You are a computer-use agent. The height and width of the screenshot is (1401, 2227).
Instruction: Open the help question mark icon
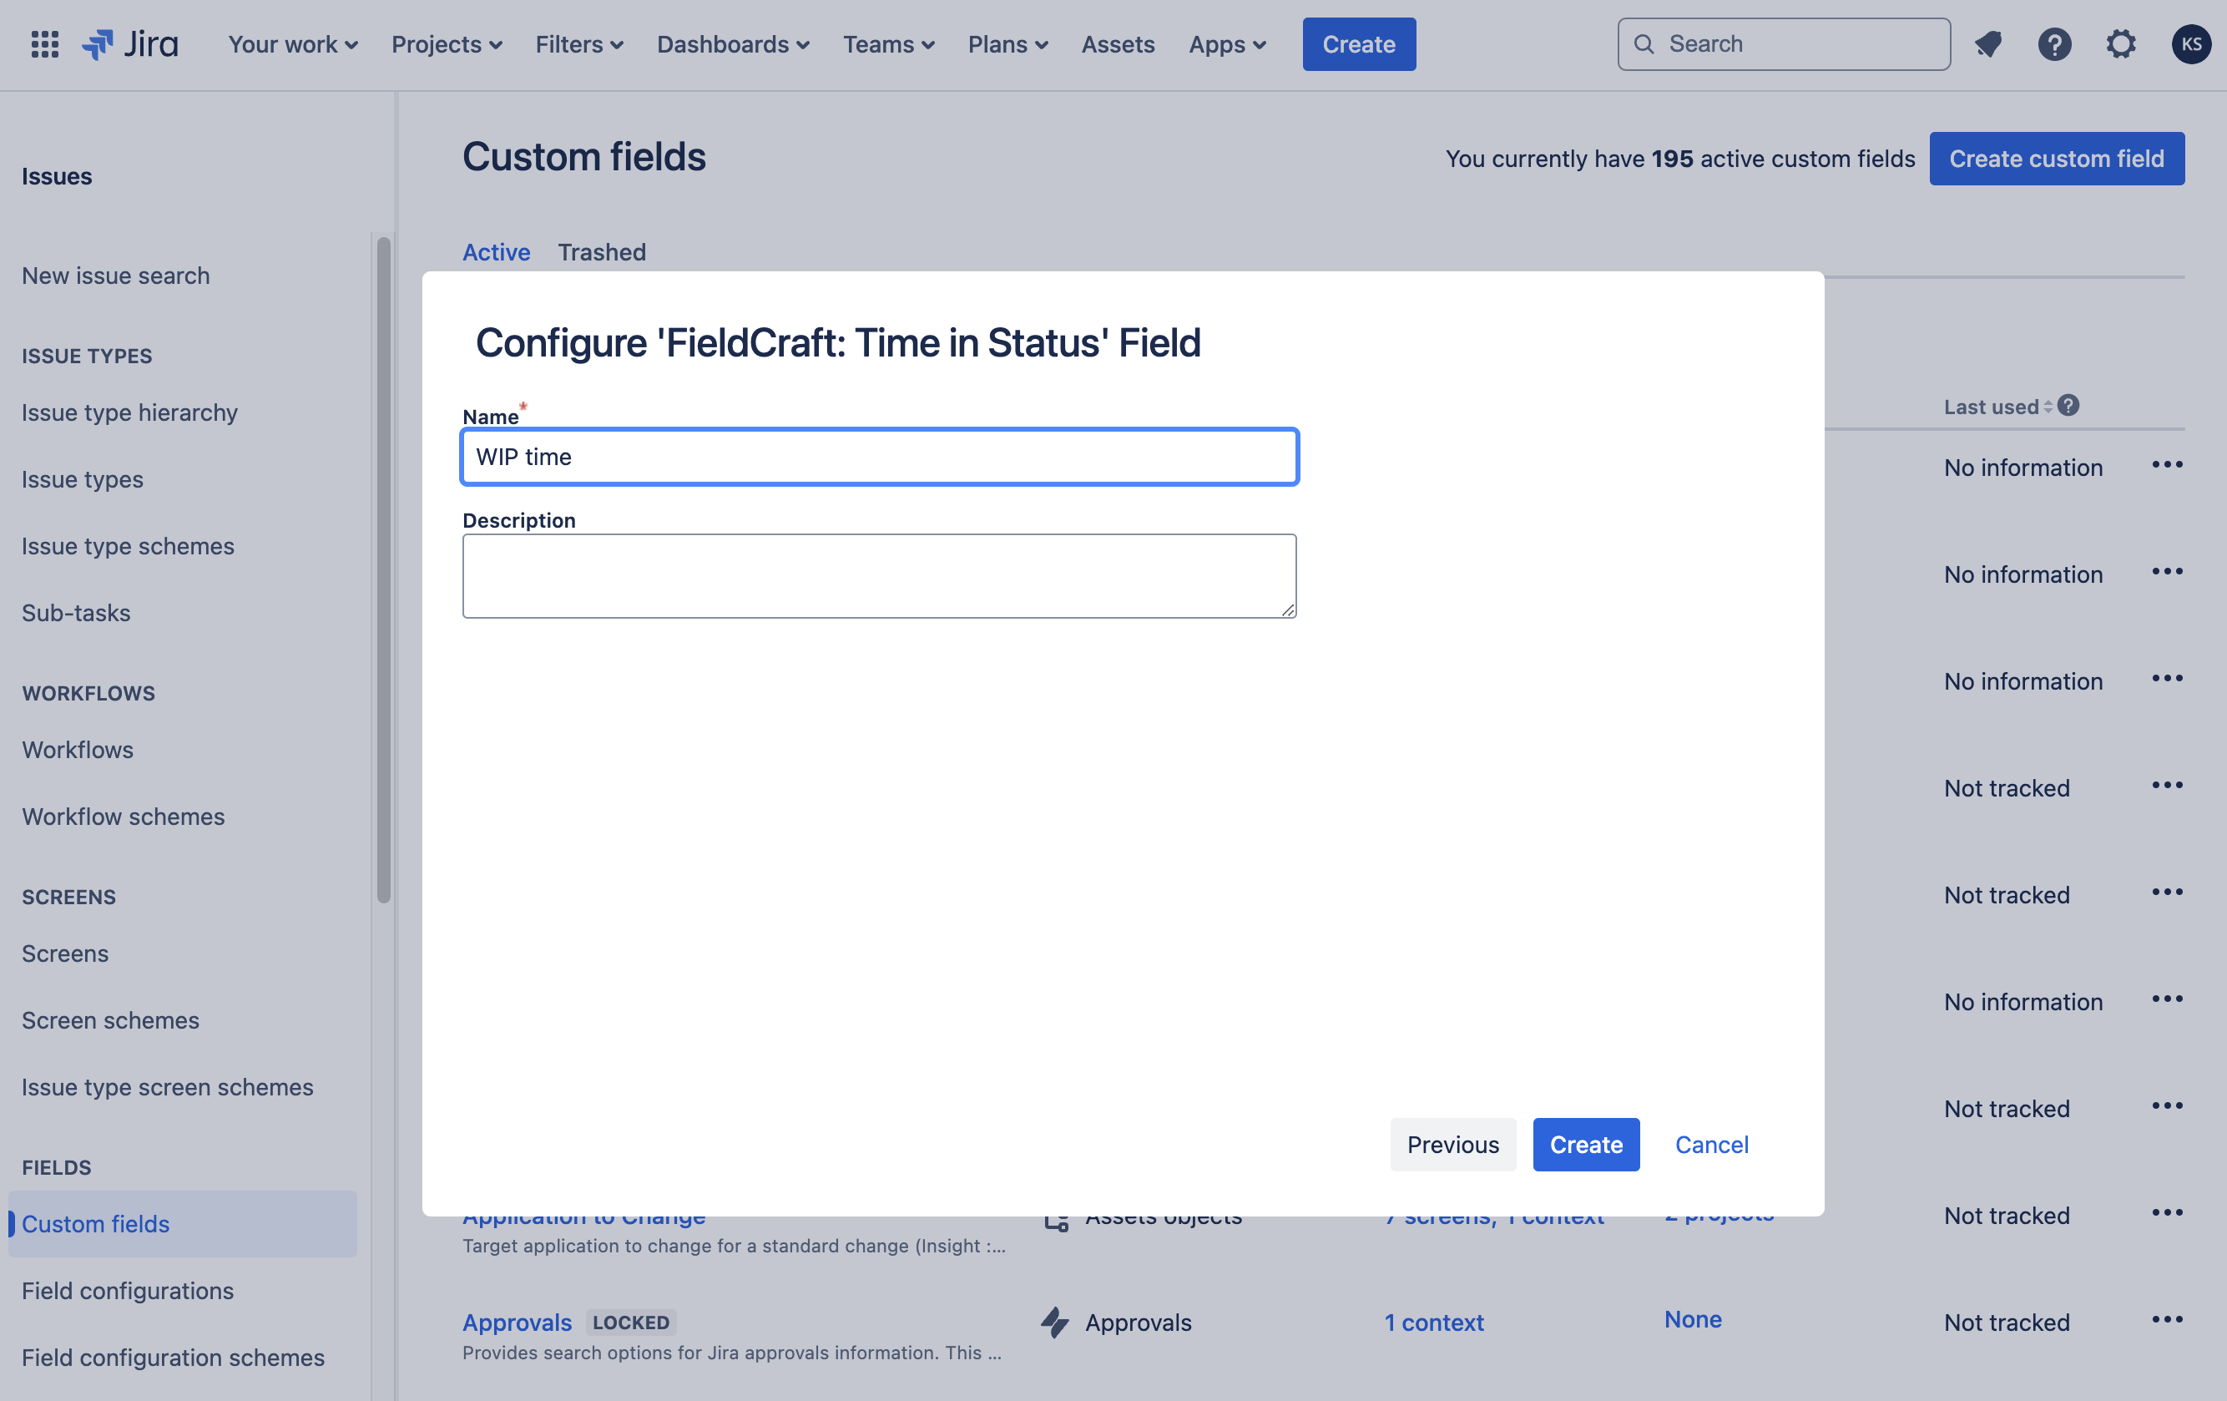[2054, 44]
